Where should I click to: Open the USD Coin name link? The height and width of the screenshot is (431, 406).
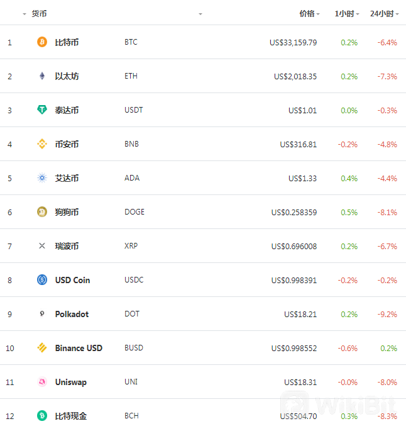[x=72, y=280]
